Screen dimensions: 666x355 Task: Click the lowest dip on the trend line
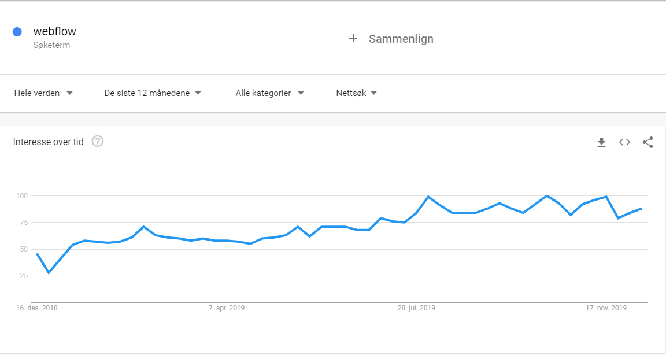coord(49,273)
